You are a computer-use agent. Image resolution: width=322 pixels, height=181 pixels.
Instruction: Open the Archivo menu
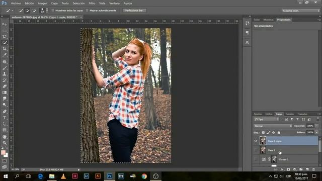(16, 4)
